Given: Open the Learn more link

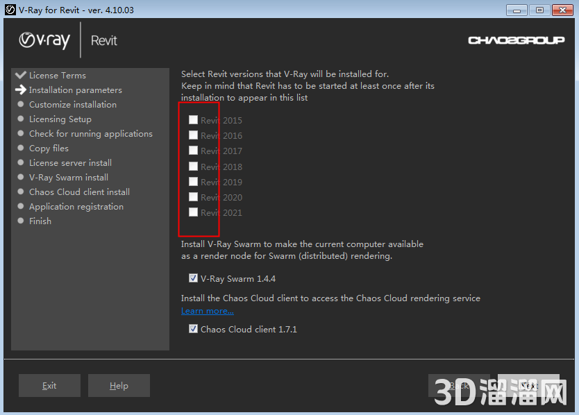Looking at the screenshot, I should click(x=207, y=311).
